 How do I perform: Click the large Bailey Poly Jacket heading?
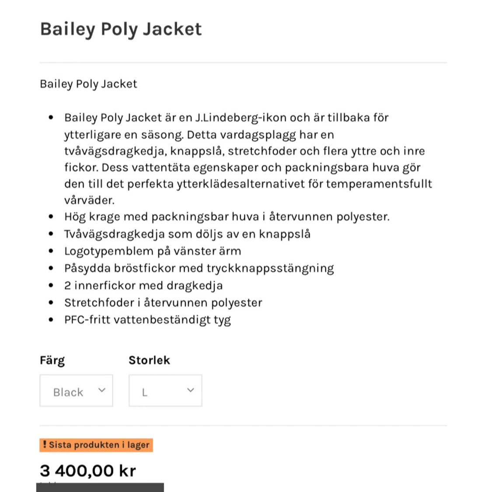click(121, 29)
